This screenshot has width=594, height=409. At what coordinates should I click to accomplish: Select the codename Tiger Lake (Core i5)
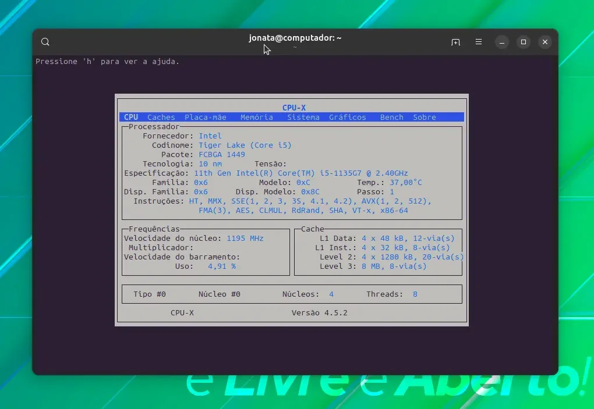[x=245, y=145]
